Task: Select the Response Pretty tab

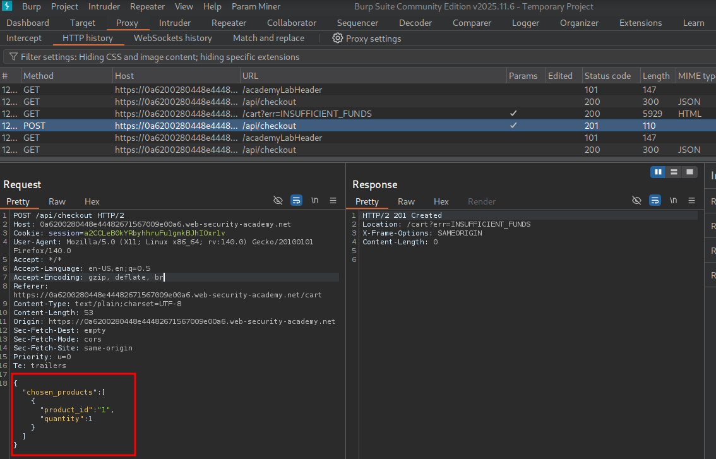Action: 367,201
